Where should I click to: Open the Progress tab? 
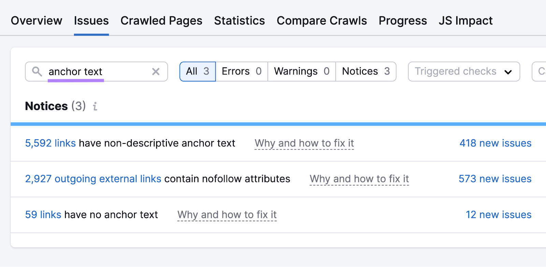(403, 21)
